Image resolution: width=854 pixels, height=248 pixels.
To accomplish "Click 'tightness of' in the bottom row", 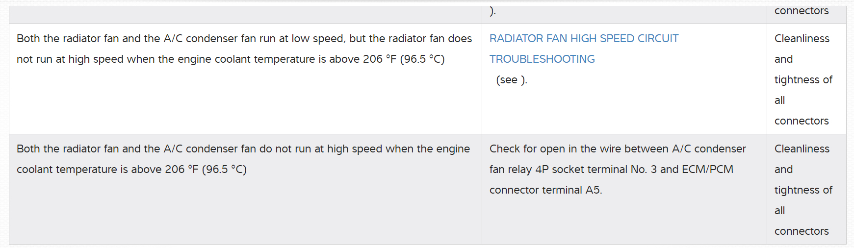I will coord(803,190).
